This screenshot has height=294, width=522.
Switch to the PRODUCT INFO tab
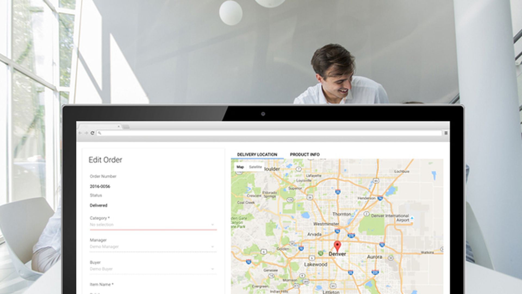(305, 154)
